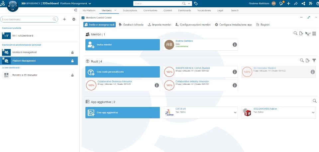Open dashboard list settings gear
The height and width of the screenshot is (152, 319).
74,19
